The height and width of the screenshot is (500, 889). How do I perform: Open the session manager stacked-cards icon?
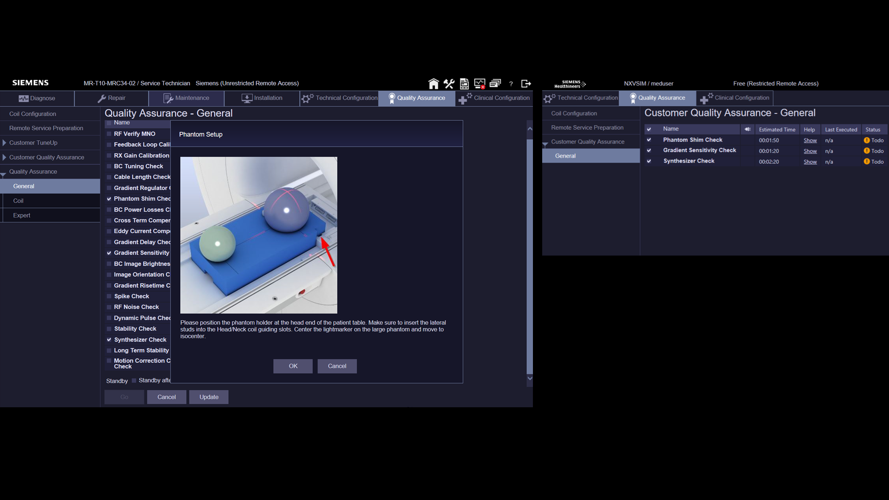pyautogui.click(x=495, y=84)
